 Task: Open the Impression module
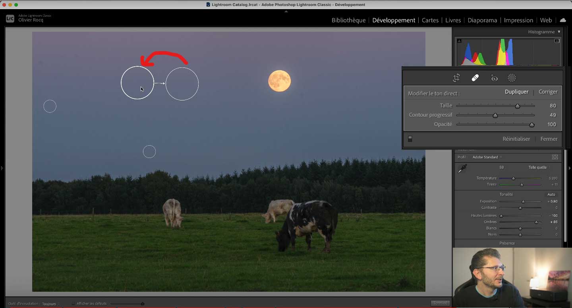[518, 20]
